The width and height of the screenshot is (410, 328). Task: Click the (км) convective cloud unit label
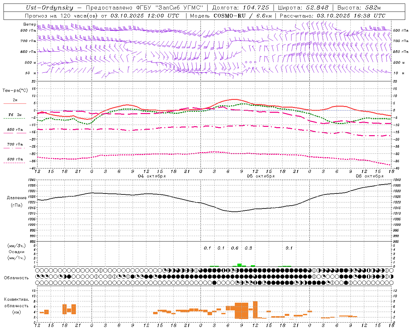17,312
